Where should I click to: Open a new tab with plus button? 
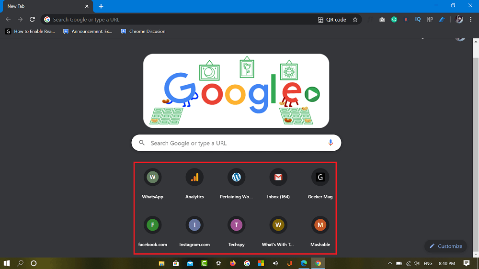coord(101,6)
